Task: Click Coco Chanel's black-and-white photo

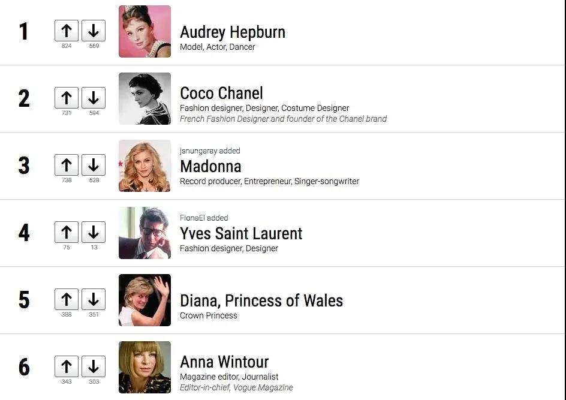Action: tap(144, 98)
